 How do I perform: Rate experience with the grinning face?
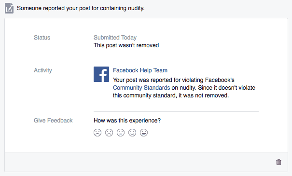[144, 133]
